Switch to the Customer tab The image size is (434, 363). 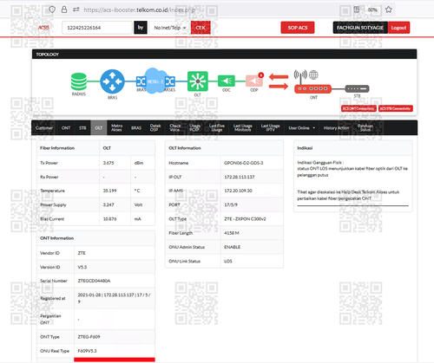click(x=44, y=127)
